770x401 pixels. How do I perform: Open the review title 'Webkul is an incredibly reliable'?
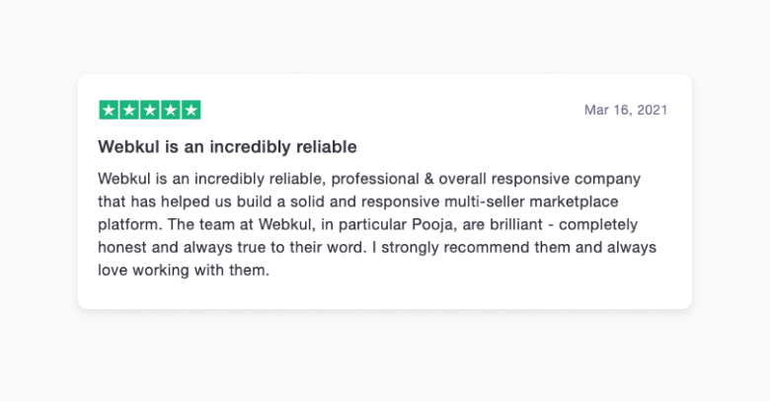[227, 146]
